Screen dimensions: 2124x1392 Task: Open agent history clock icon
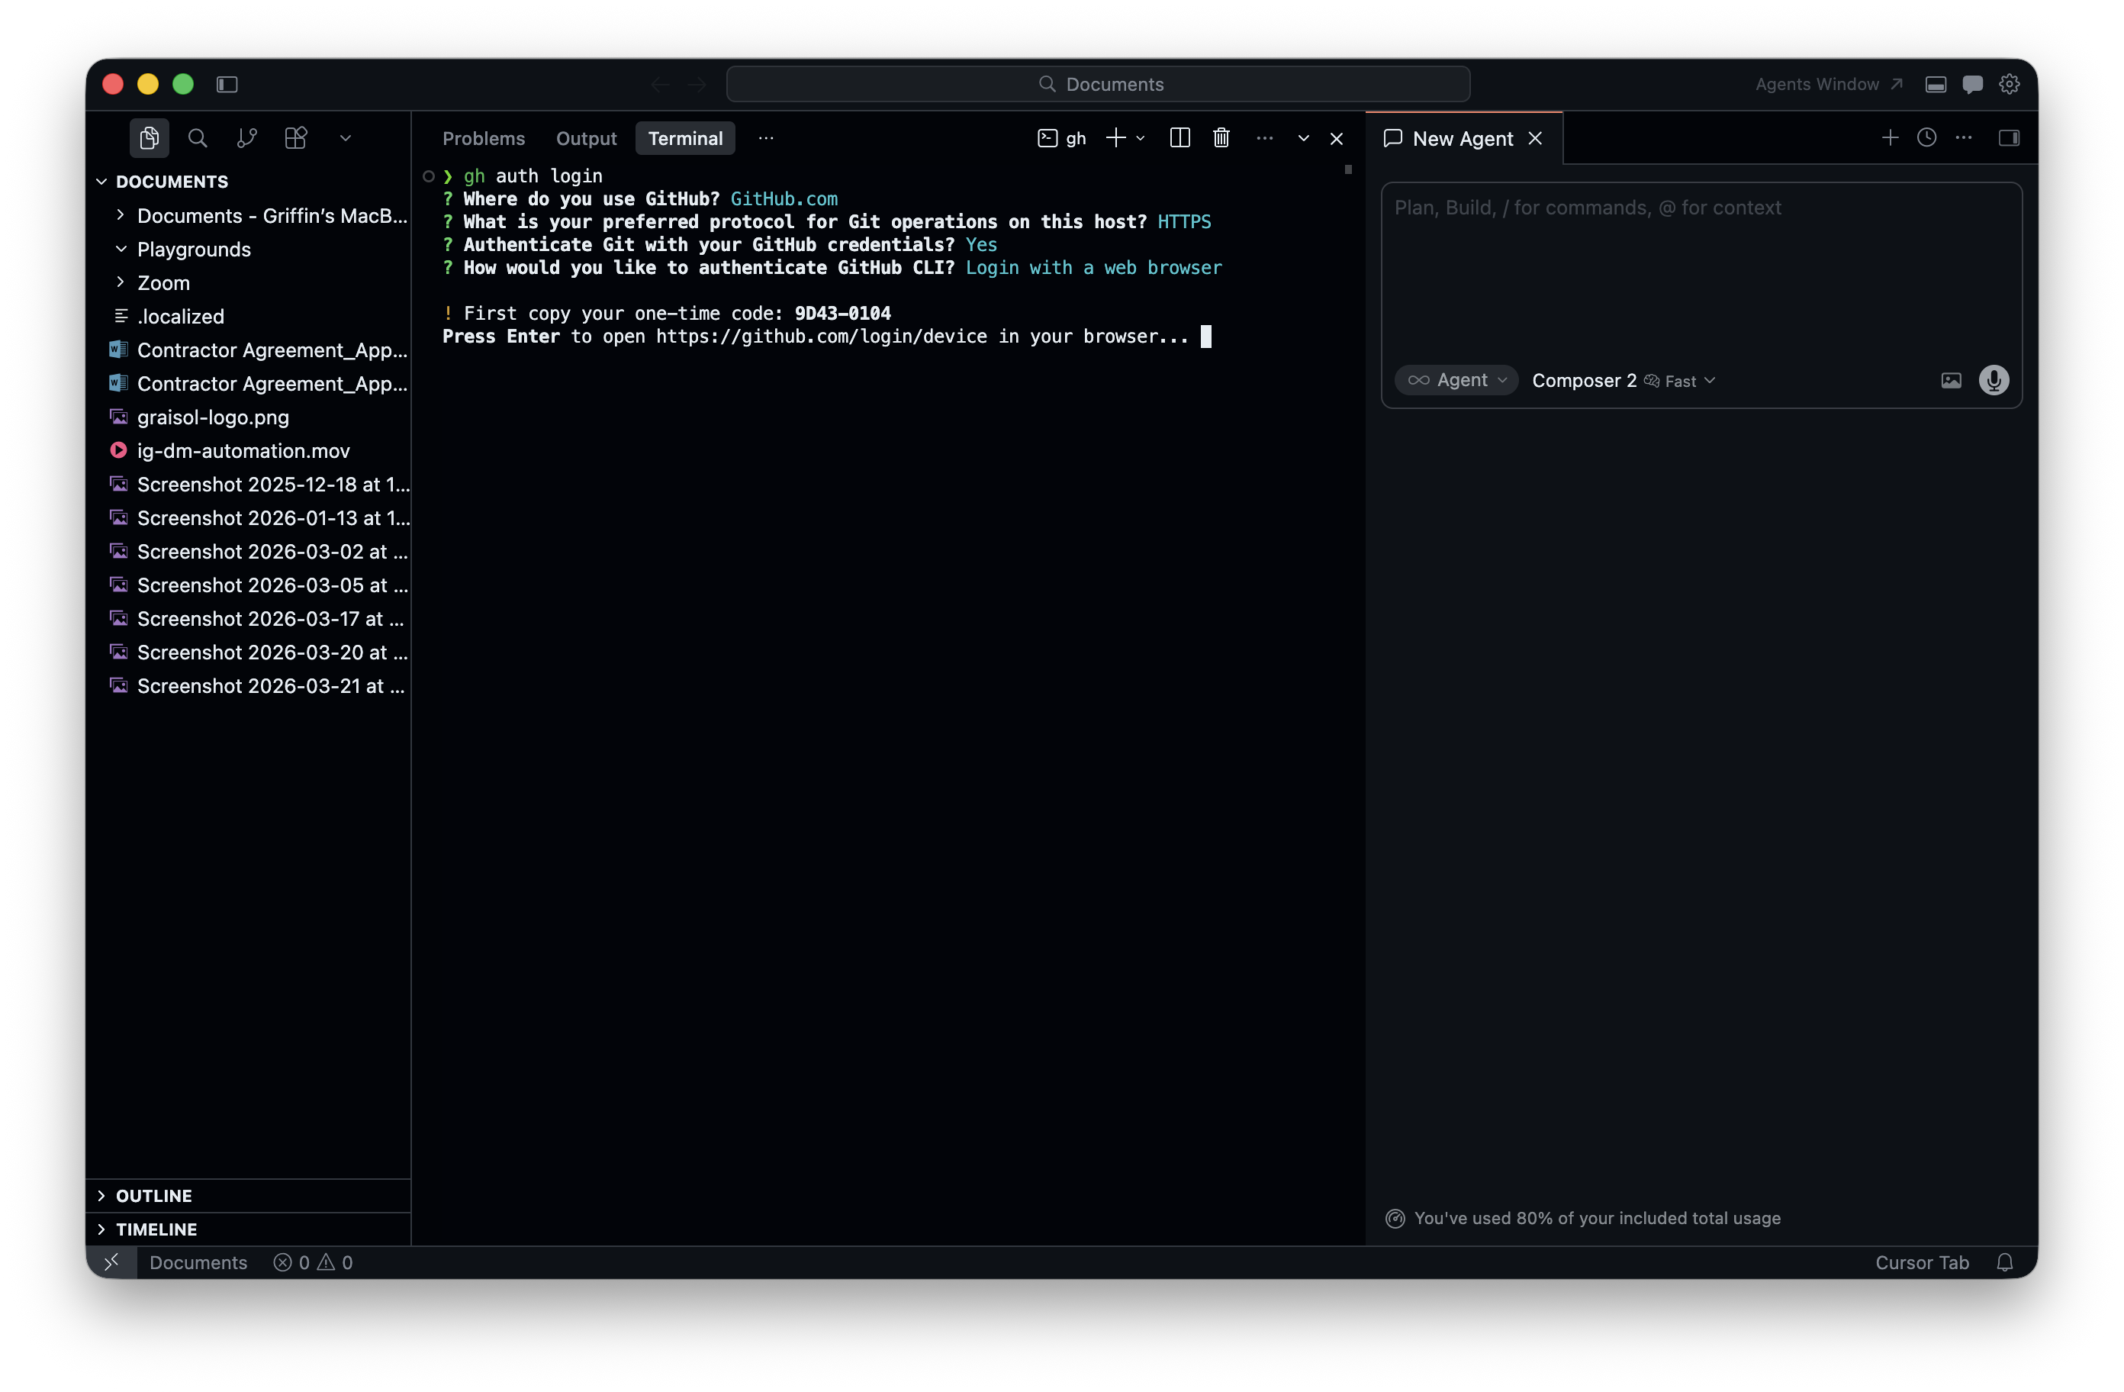(1926, 137)
